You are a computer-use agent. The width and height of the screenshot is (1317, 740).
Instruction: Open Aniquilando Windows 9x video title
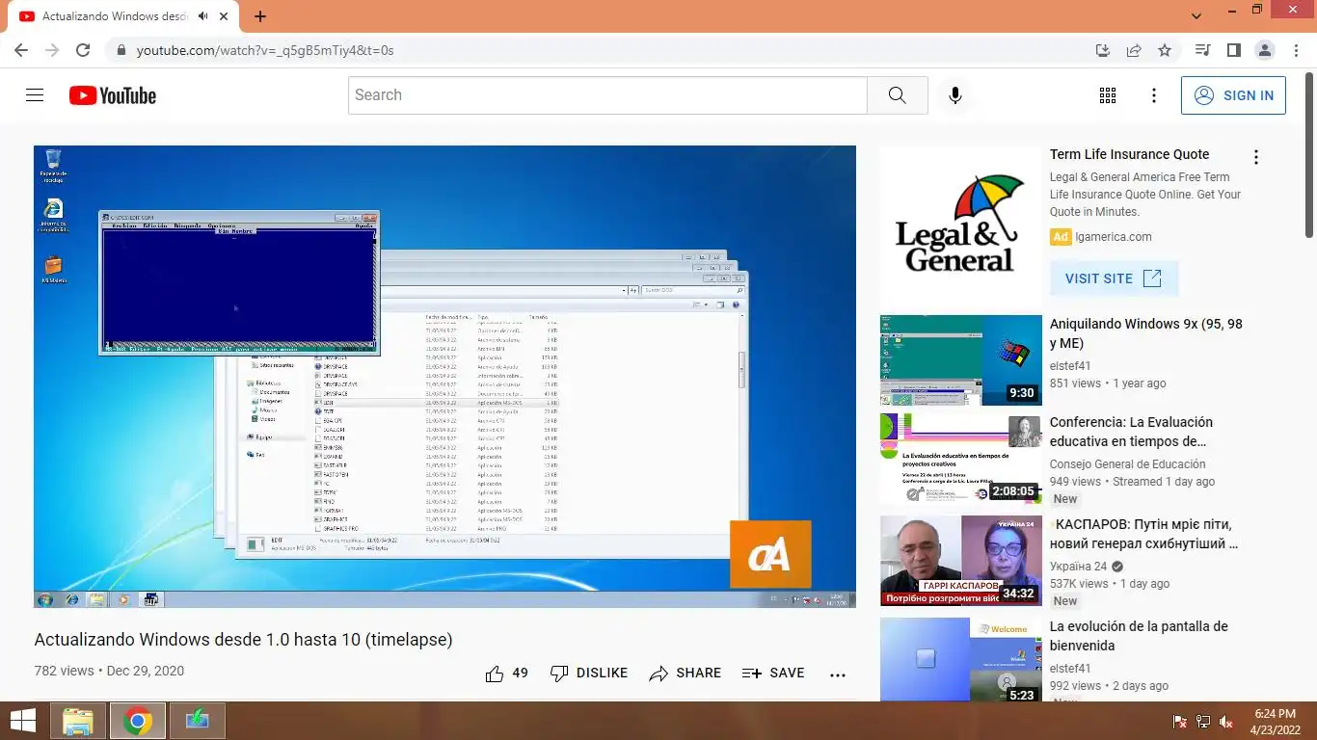[1146, 333]
